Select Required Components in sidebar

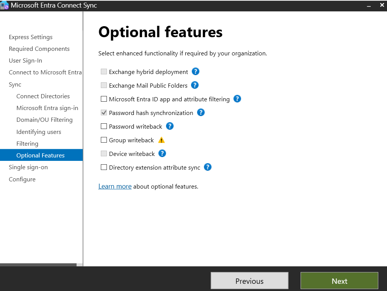39,49
